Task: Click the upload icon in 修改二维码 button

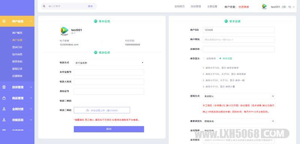Action: point(88,110)
